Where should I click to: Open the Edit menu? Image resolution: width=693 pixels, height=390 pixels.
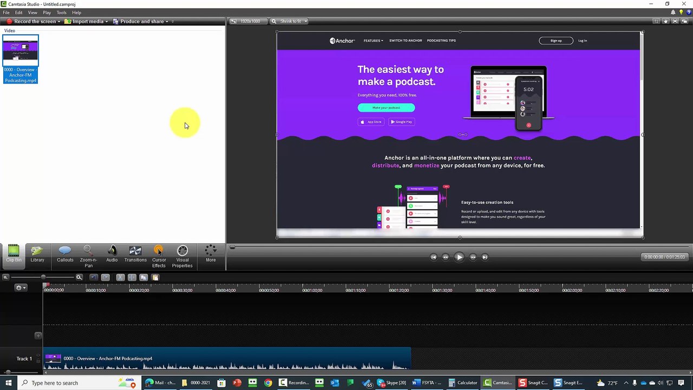[x=19, y=12]
